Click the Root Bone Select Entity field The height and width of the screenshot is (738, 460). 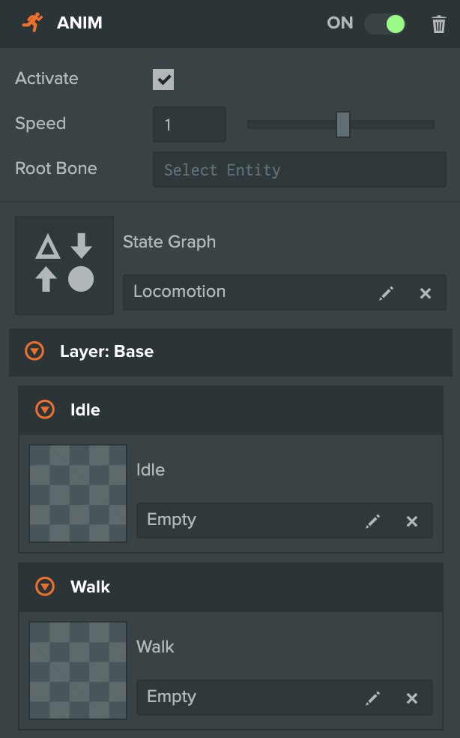point(299,169)
